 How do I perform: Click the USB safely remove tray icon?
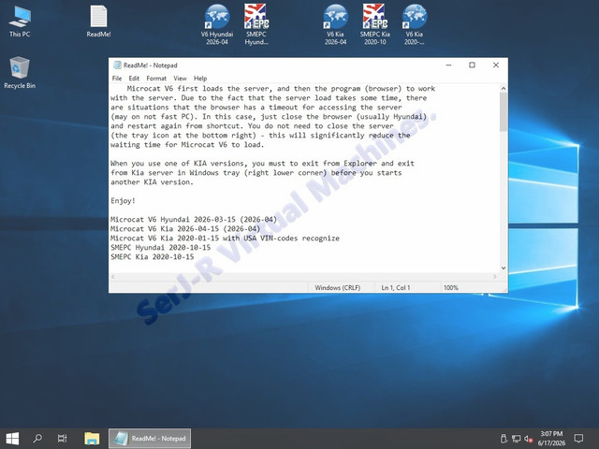coord(504,439)
